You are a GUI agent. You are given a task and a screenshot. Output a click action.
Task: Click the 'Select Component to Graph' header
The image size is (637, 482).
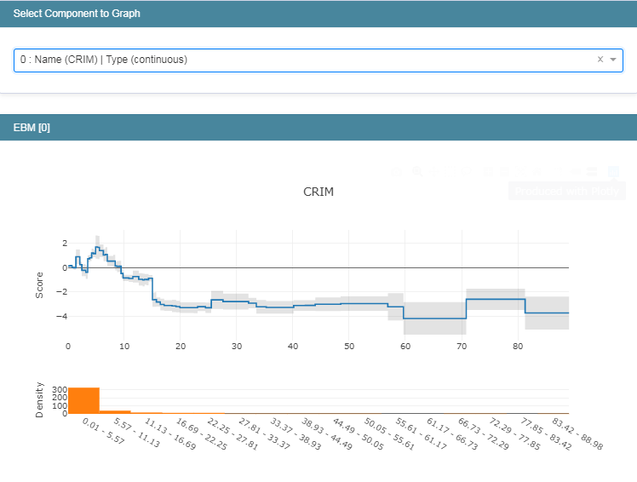(x=77, y=14)
